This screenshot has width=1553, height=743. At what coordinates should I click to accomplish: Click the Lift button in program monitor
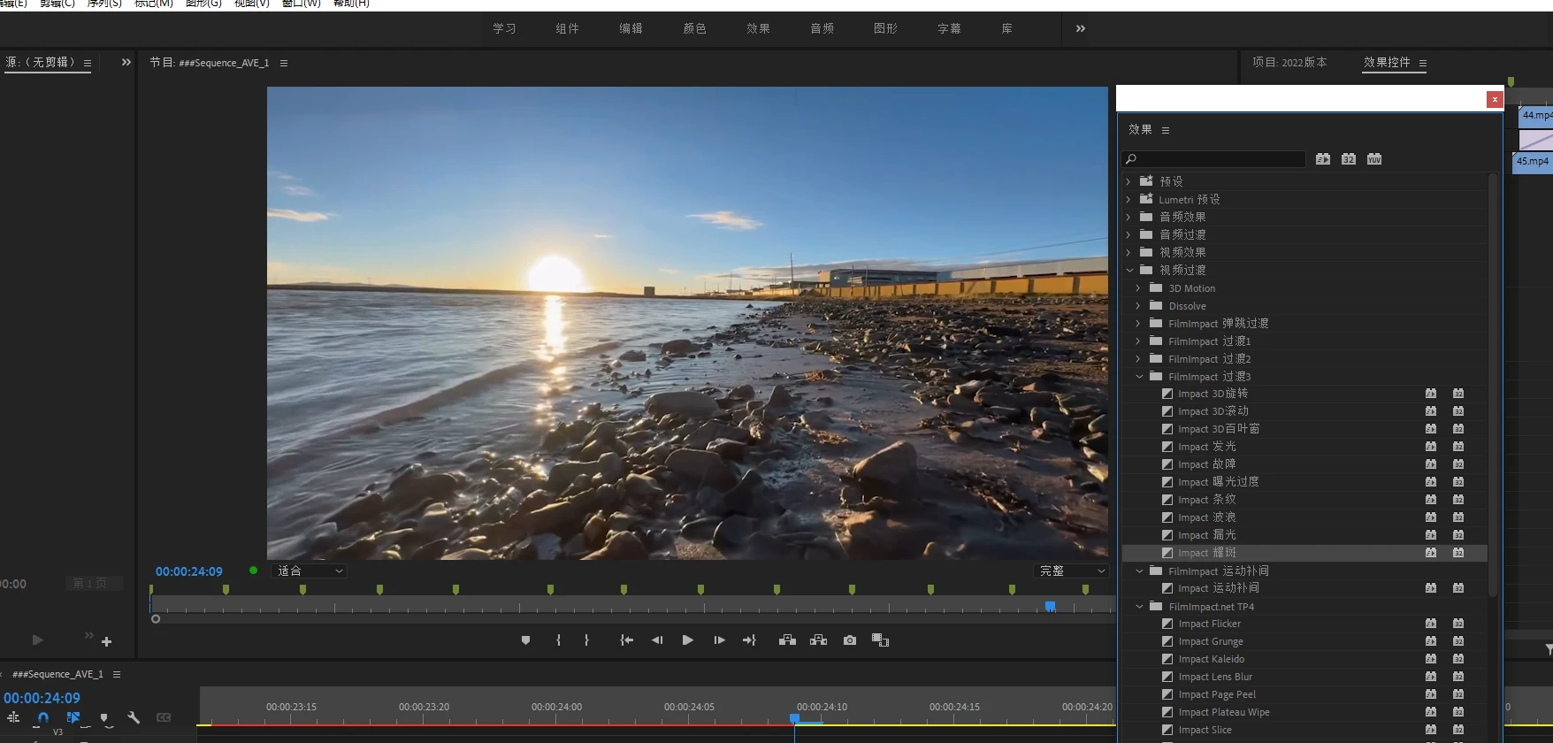pos(787,640)
